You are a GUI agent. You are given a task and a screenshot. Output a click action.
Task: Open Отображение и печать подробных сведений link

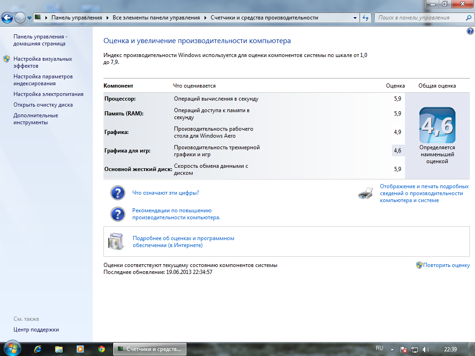coord(424,193)
